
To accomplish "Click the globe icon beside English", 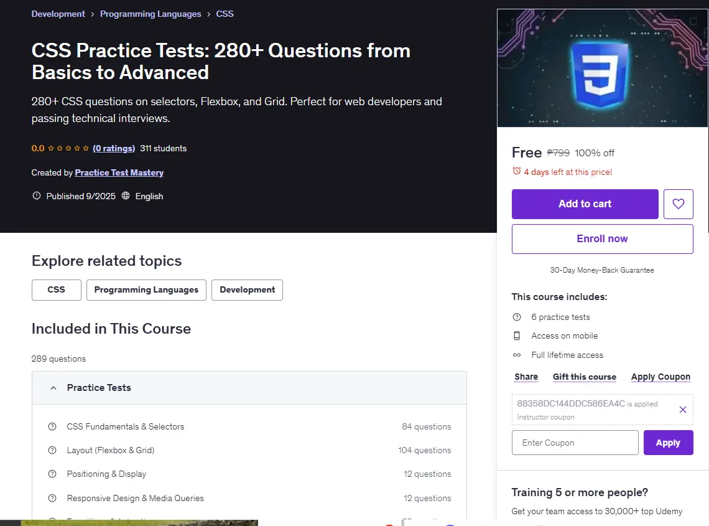I will 126,195.
